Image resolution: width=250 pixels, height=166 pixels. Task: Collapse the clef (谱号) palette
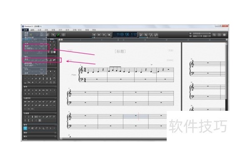tap(55, 125)
